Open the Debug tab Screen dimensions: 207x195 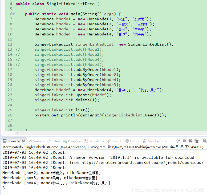click(x=133, y=141)
